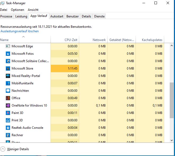This screenshot has width=175, height=156.
Task: Click the Realtek Audio Console icon
Action: tap(8, 128)
